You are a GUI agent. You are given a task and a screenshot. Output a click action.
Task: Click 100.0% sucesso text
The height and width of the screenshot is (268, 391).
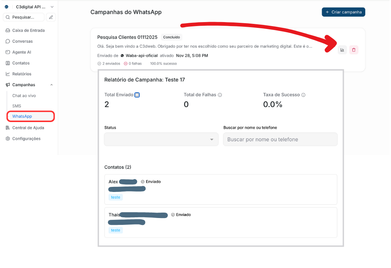pos(163,64)
